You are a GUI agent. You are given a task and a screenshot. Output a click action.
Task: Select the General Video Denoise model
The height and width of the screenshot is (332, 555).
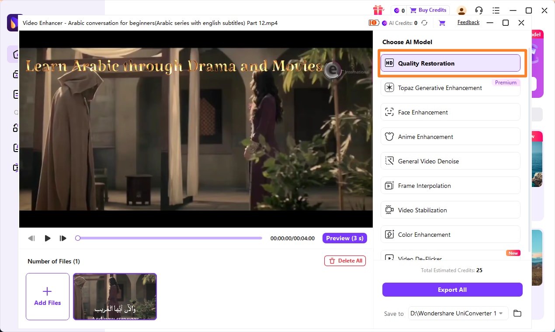click(451, 161)
